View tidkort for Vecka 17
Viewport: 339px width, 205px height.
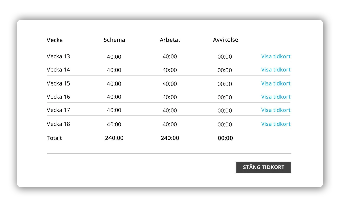[276, 110]
